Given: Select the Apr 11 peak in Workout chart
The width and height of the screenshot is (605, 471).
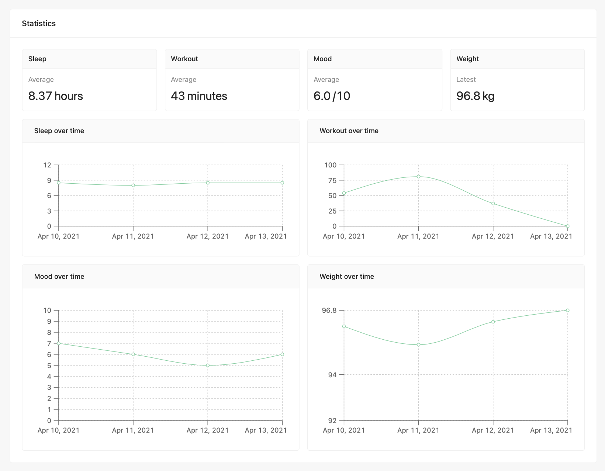Looking at the screenshot, I should click(x=419, y=176).
